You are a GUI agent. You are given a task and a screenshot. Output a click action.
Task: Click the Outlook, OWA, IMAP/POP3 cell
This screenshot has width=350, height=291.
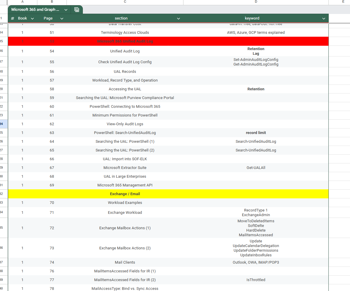[x=256, y=262]
